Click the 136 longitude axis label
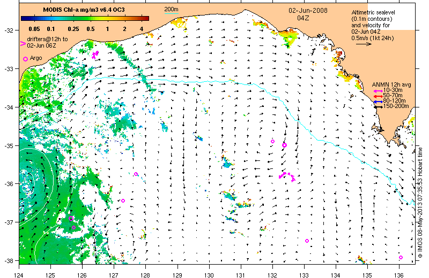Viewport: 429px width, 278px height. (x=399, y=275)
